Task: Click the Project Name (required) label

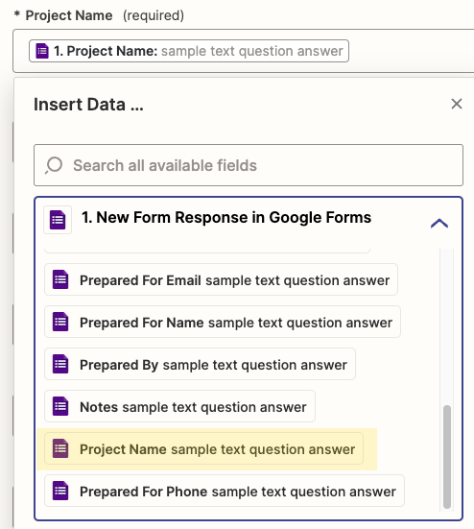Action: (x=99, y=15)
